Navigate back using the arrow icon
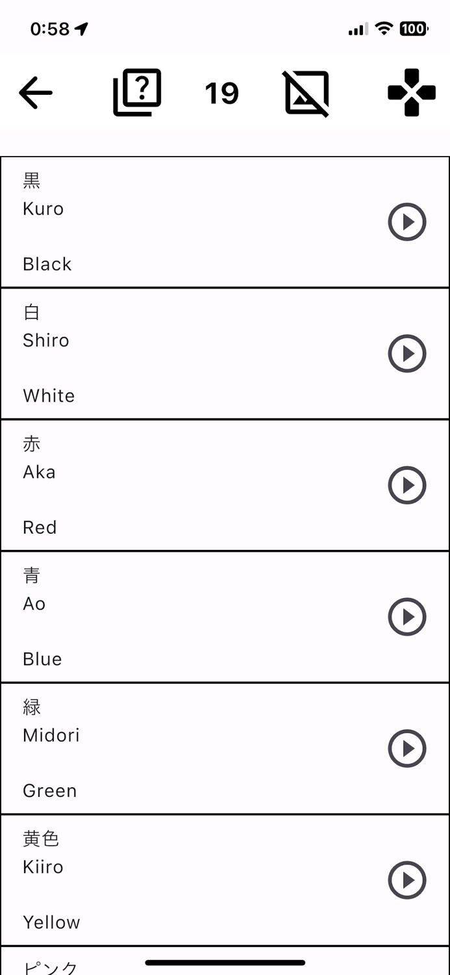 (x=36, y=92)
